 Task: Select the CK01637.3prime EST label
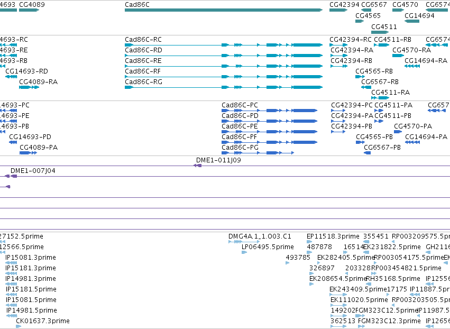coord(43,321)
